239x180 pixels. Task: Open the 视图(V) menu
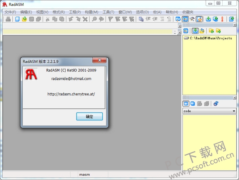42,12
